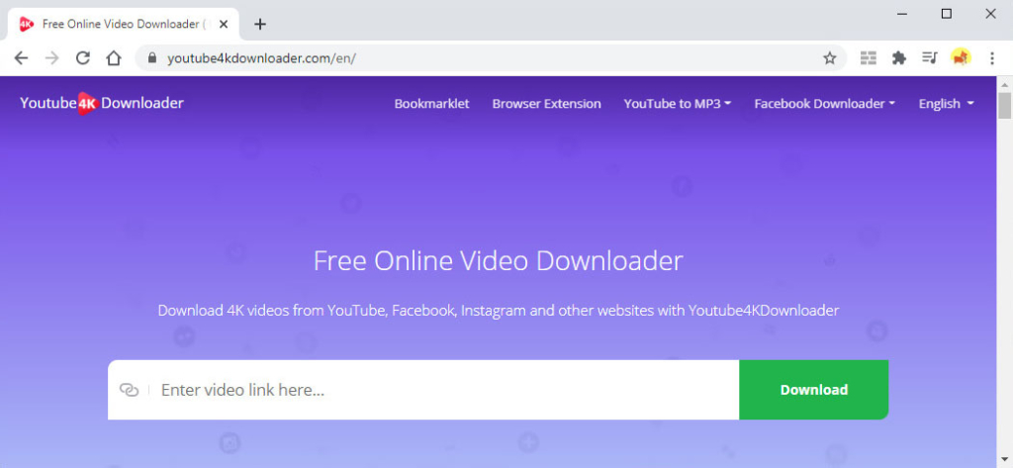
Task: Expand the YouTube to MP3 dropdown
Action: (x=677, y=104)
